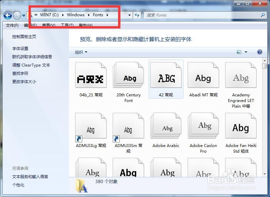Select the Adobe Caslon Pro font icon
This screenshot has width=270, height=197.
click(x=203, y=126)
